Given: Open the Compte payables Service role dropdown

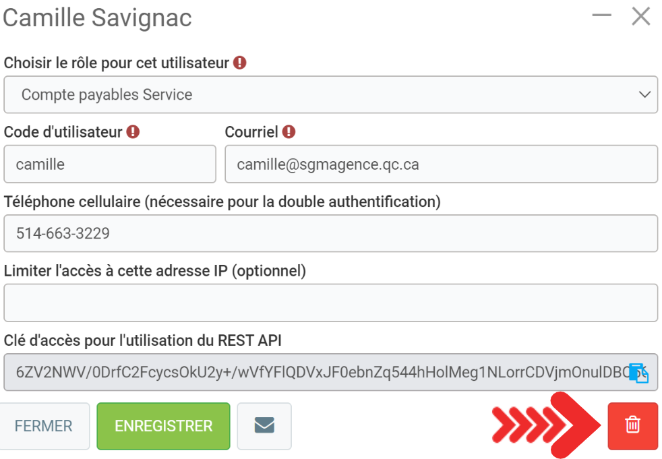Looking at the screenshot, I should click(330, 95).
